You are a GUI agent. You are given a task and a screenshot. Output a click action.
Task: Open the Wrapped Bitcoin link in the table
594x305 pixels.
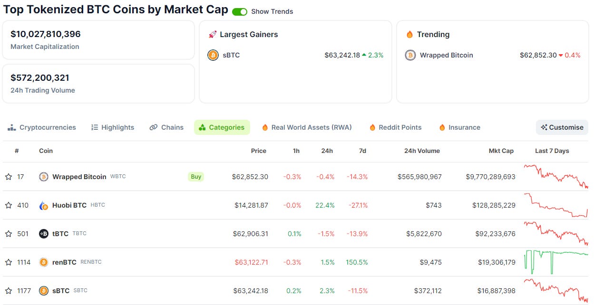click(79, 177)
